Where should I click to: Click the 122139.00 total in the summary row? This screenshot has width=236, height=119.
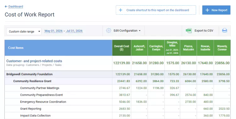(121, 63)
